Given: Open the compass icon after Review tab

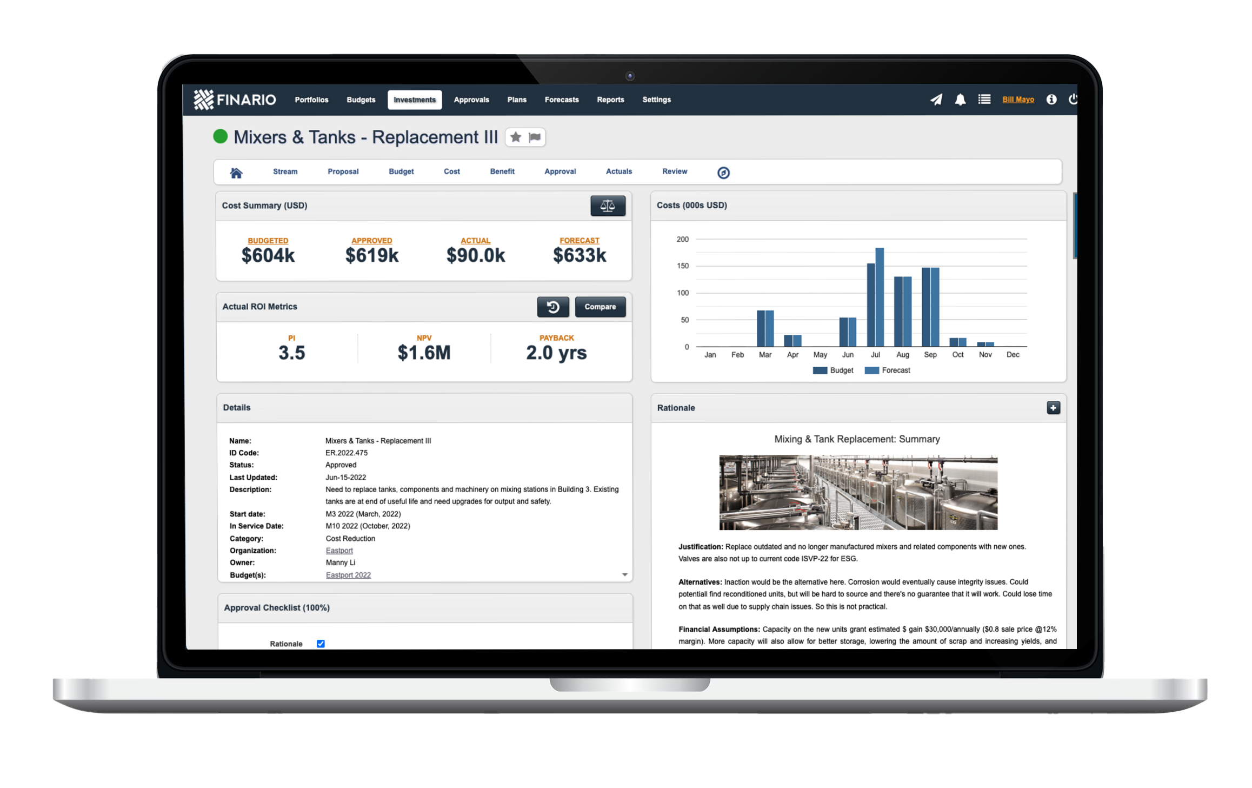Looking at the screenshot, I should tap(723, 173).
